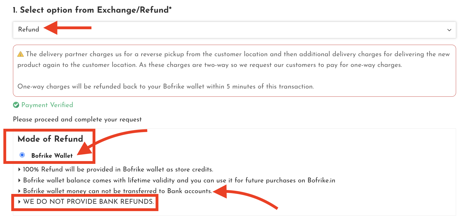
Task: Click the "Bofrike Wallet" option label
Action: pos(52,155)
